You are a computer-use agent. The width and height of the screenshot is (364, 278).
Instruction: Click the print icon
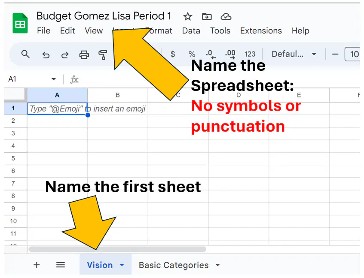click(84, 55)
